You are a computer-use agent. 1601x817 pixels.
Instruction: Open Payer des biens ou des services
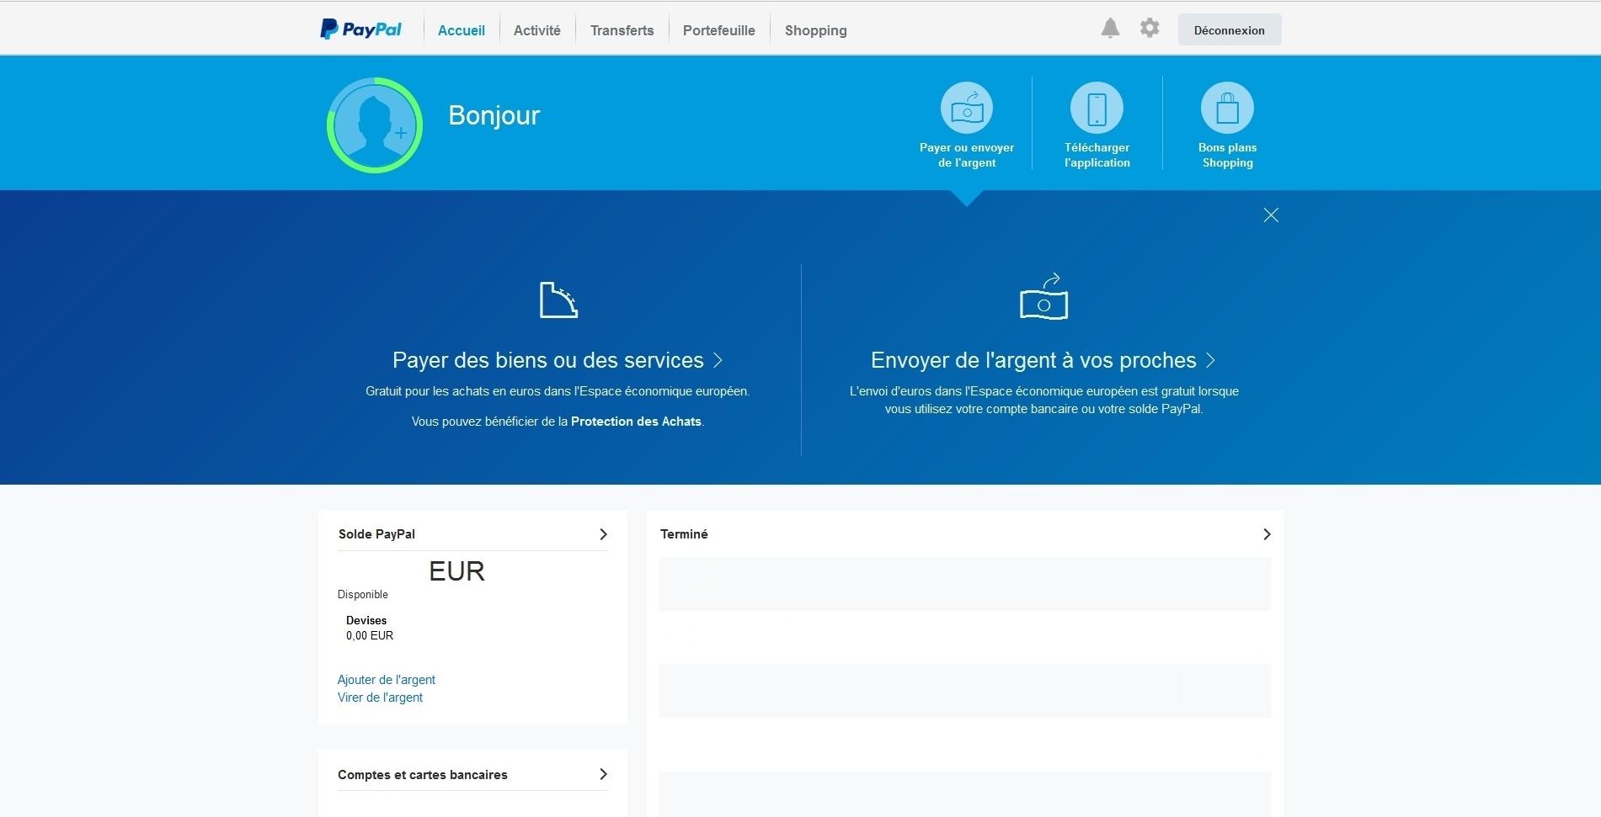(x=548, y=360)
